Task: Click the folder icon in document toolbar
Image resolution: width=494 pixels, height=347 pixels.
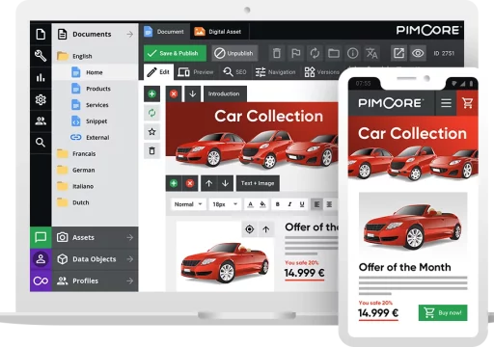Action: 334,53
